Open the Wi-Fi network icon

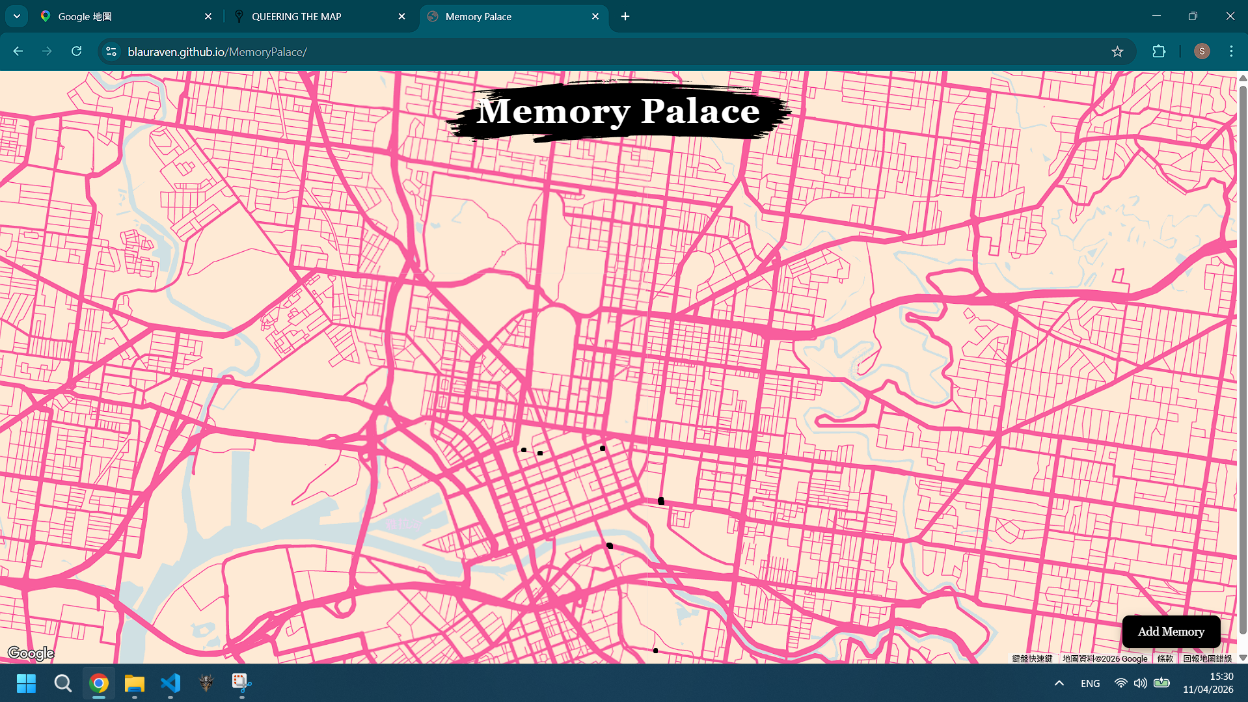pyautogui.click(x=1120, y=683)
